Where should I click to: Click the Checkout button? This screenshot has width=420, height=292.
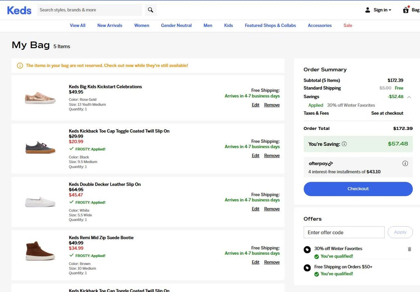tap(358, 189)
